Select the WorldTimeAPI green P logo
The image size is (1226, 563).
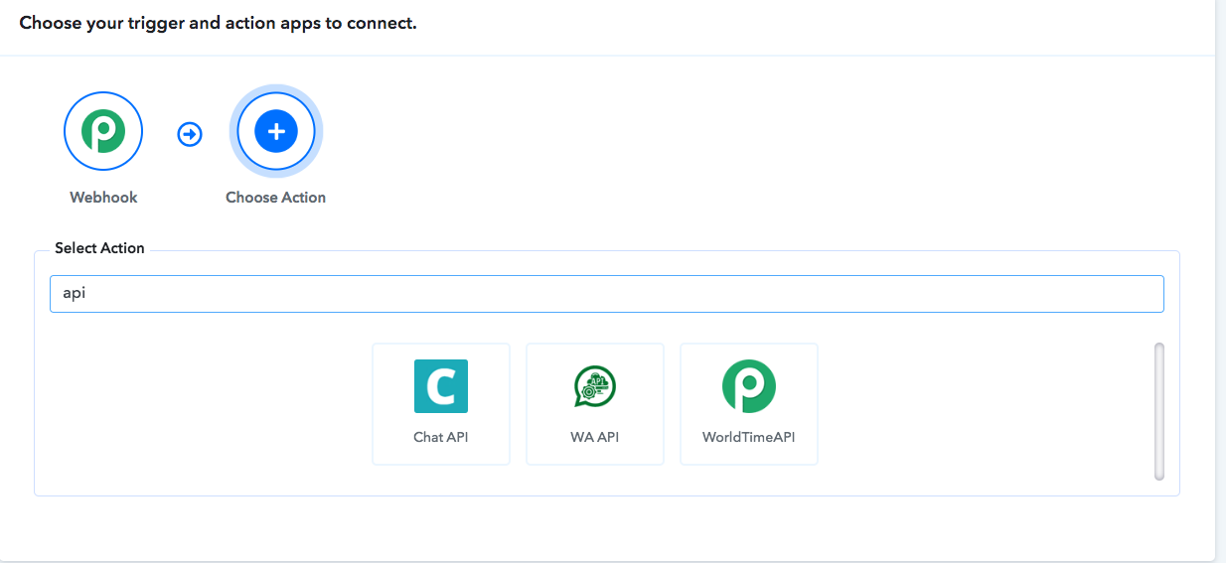pyautogui.click(x=748, y=386)
